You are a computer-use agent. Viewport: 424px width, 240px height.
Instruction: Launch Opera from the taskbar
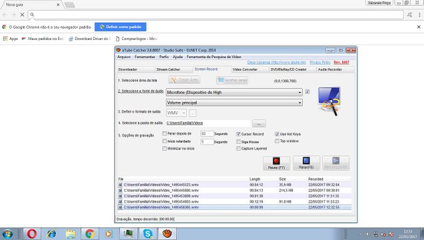(x=32, y=234)
